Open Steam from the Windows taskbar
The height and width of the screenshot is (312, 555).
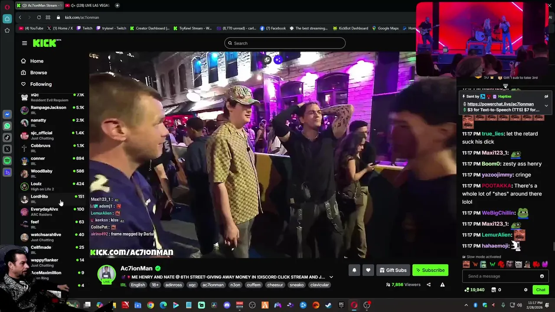(x=329, y=305)
